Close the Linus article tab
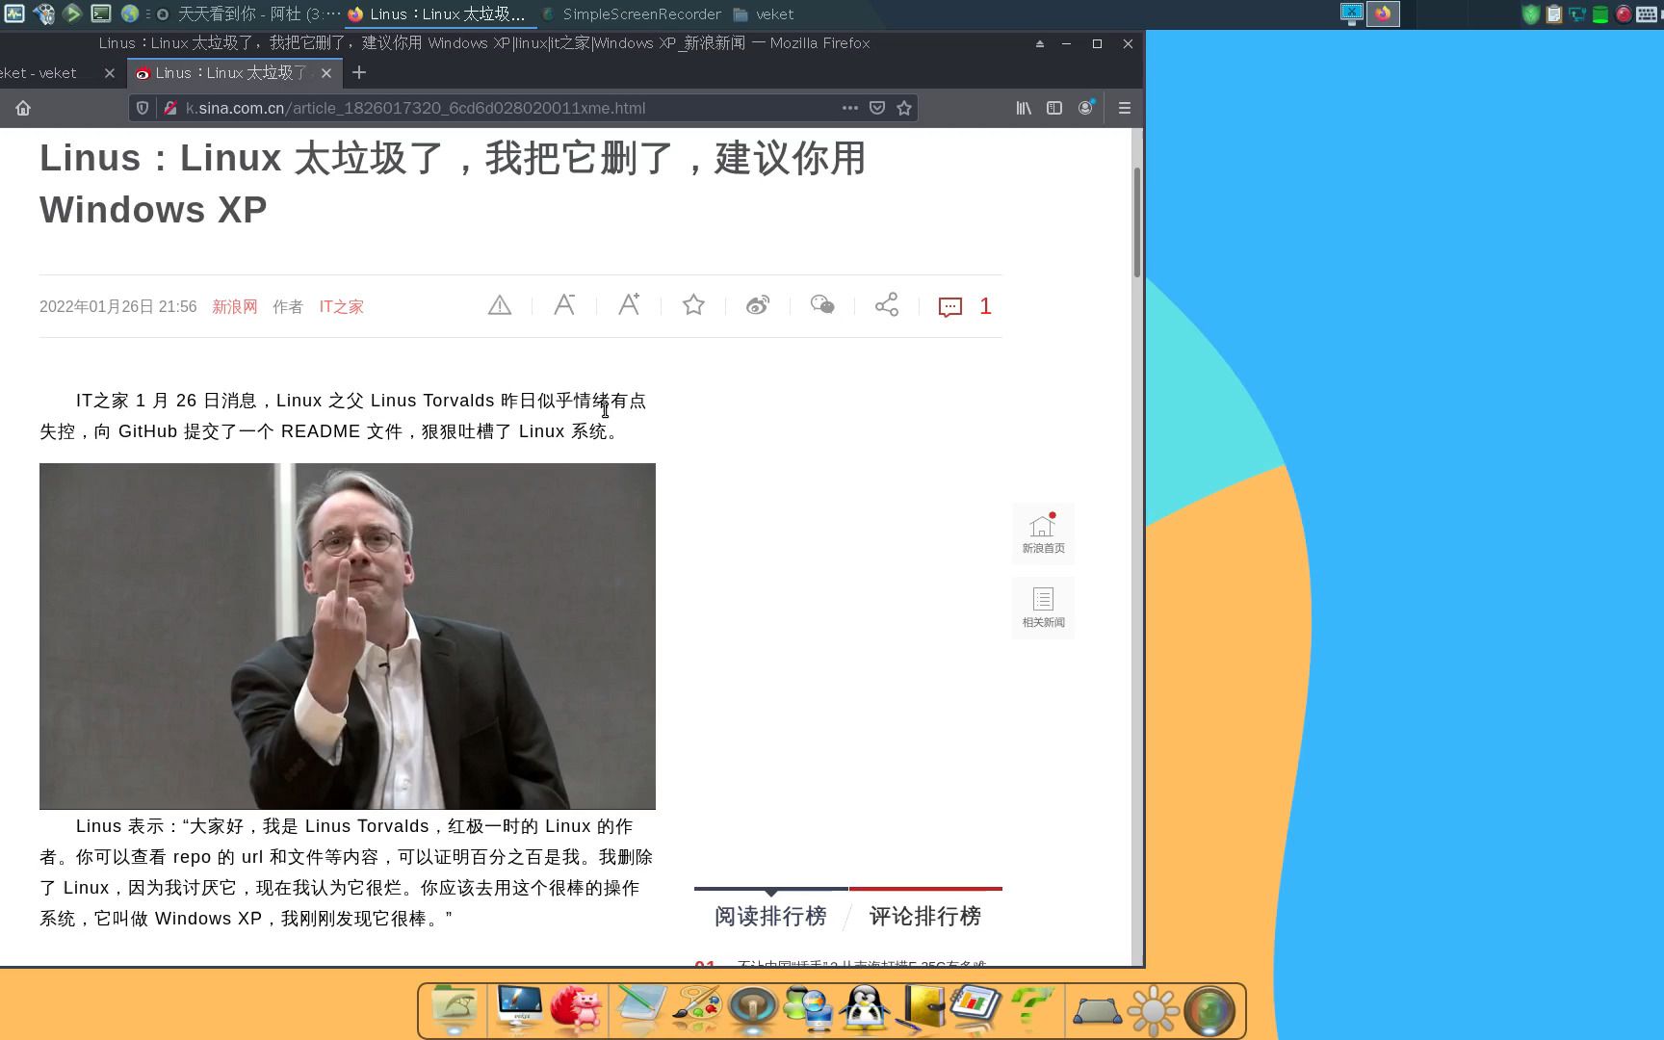 [326, 73]
